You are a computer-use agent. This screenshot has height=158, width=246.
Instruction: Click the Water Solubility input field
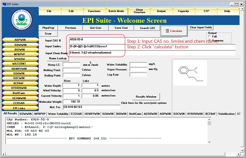coord(138,64)
